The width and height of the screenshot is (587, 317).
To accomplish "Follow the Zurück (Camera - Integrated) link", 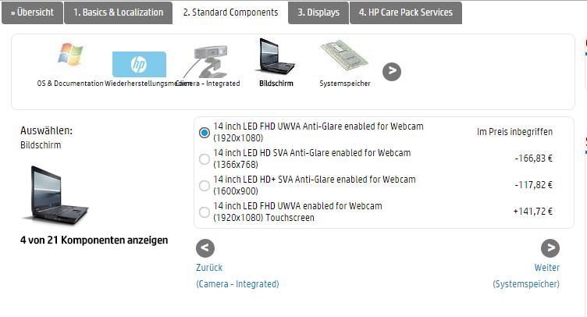I will click(x=237, y=276).
